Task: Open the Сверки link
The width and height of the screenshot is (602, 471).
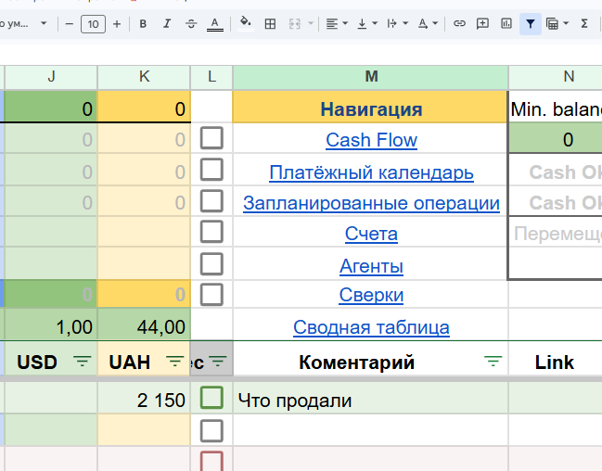Action: coord(371,295)
